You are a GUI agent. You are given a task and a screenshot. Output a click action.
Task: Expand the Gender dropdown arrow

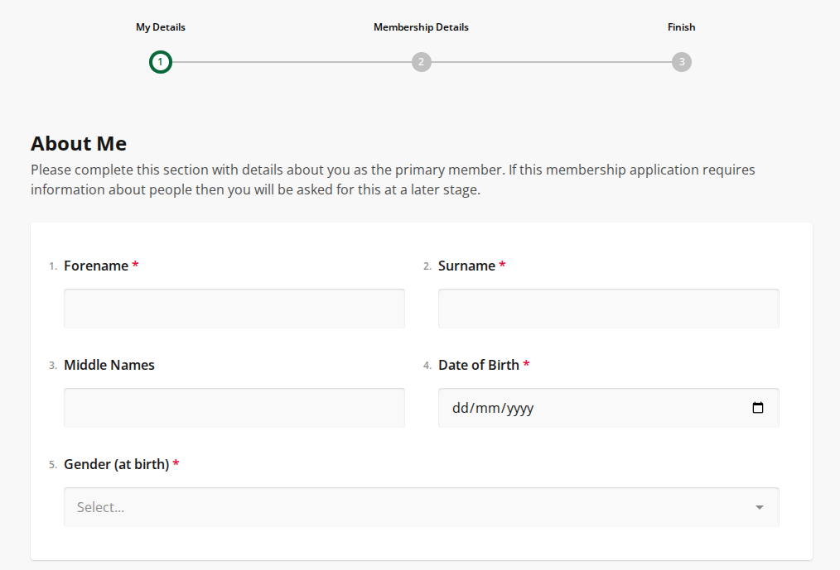759,507
